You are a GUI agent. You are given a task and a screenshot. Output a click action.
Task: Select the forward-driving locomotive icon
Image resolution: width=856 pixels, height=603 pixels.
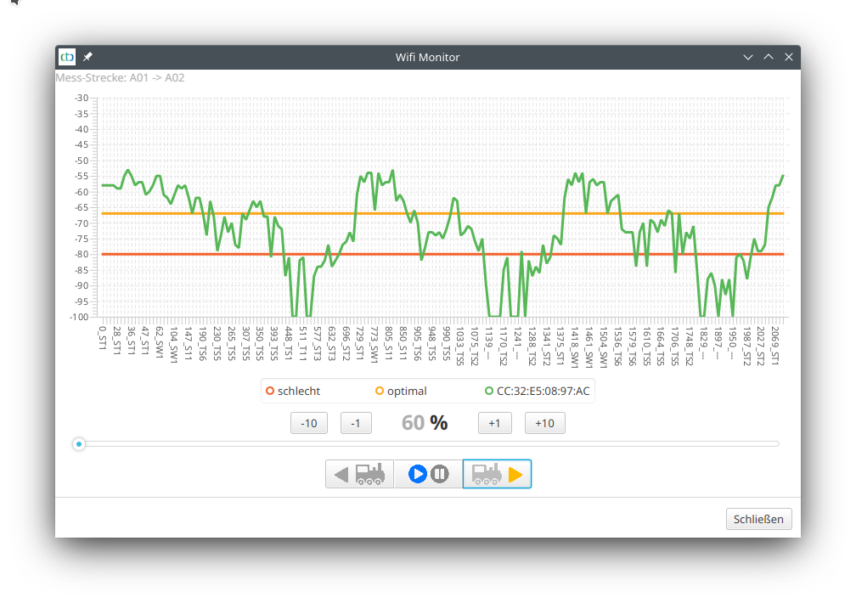click(x=497, y=473)
